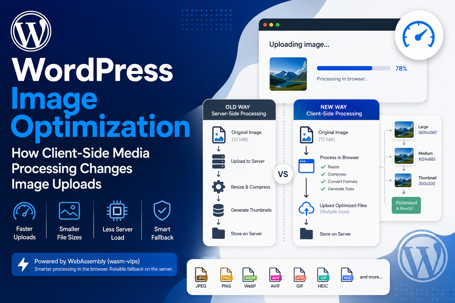The width and height of the screenshot is (455, 303).
Task: Click the "WebP" label under the format icon
Action: (250, 286)
